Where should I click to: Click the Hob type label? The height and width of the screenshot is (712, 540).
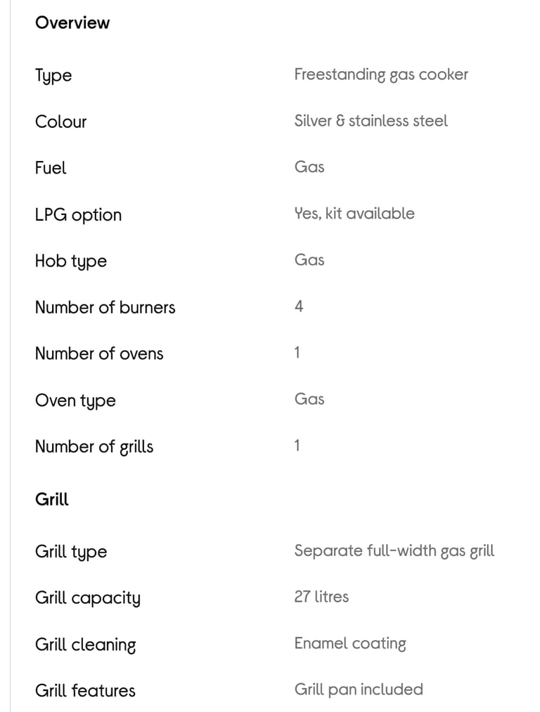71,261
